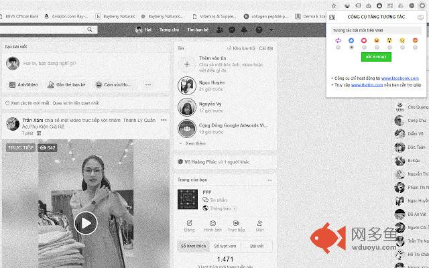The image size is (429, 268).
Task: Select the Angry reaction emoji
Action: [x=415, y=40]
